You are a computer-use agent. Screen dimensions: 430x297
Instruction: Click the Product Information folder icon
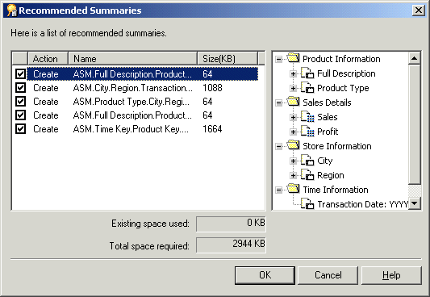coord(293,58)
